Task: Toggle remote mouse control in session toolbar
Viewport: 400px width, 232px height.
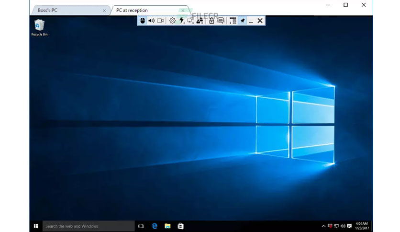Action: pyautogui.click(x=143, y=21)
